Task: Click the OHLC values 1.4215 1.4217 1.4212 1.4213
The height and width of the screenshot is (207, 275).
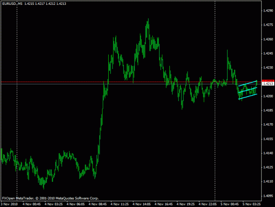Action: pos(45,4)
